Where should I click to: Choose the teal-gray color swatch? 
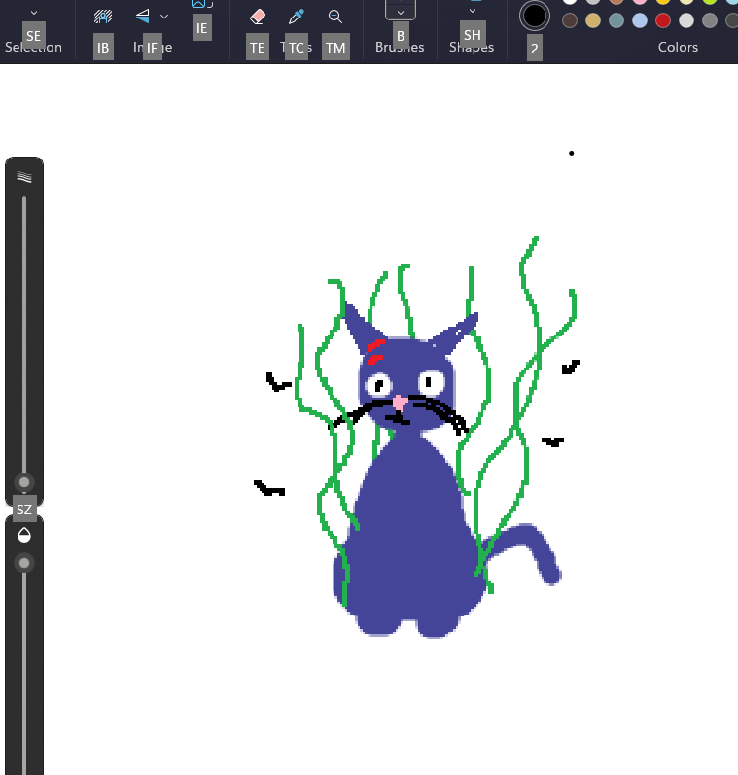point(615,20)
